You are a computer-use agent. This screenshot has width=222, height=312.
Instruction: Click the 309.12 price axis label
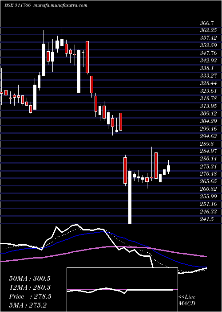[208, 114]
